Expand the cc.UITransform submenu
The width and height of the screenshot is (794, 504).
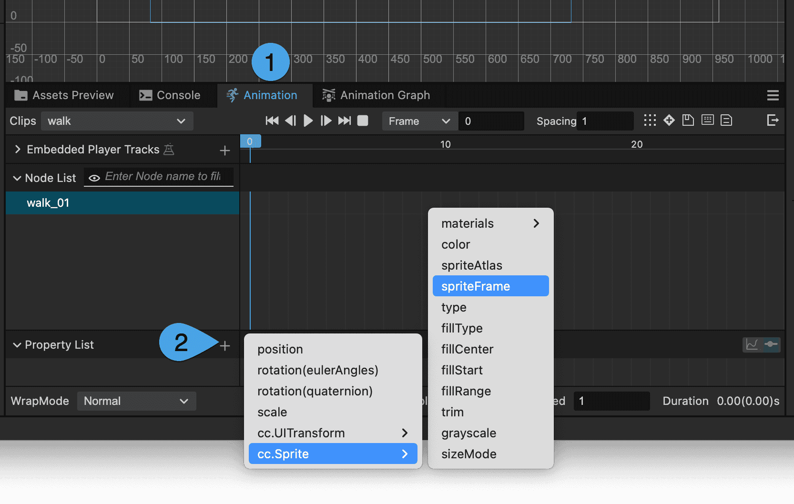click(333, 433)
